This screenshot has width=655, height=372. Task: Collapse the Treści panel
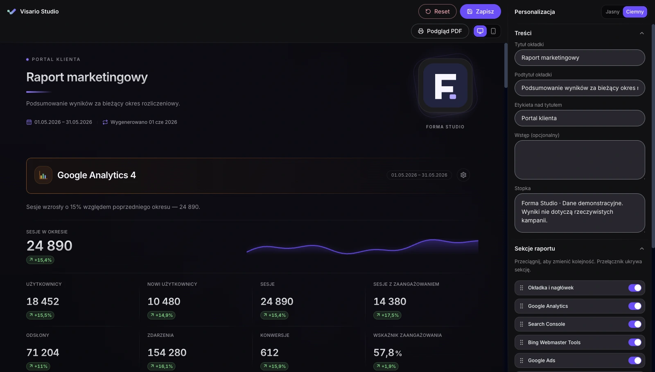(642, 33)
